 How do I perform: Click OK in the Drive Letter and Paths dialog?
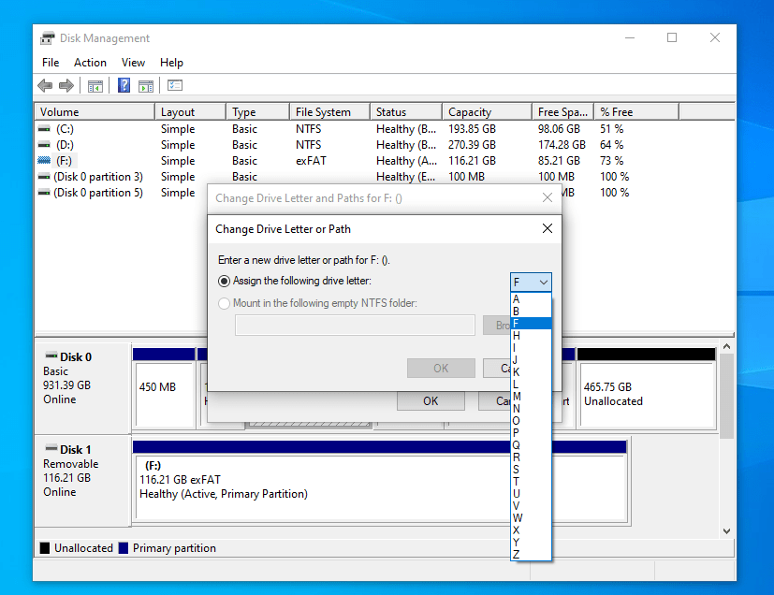pyautogui.click(x=430, y=400)
